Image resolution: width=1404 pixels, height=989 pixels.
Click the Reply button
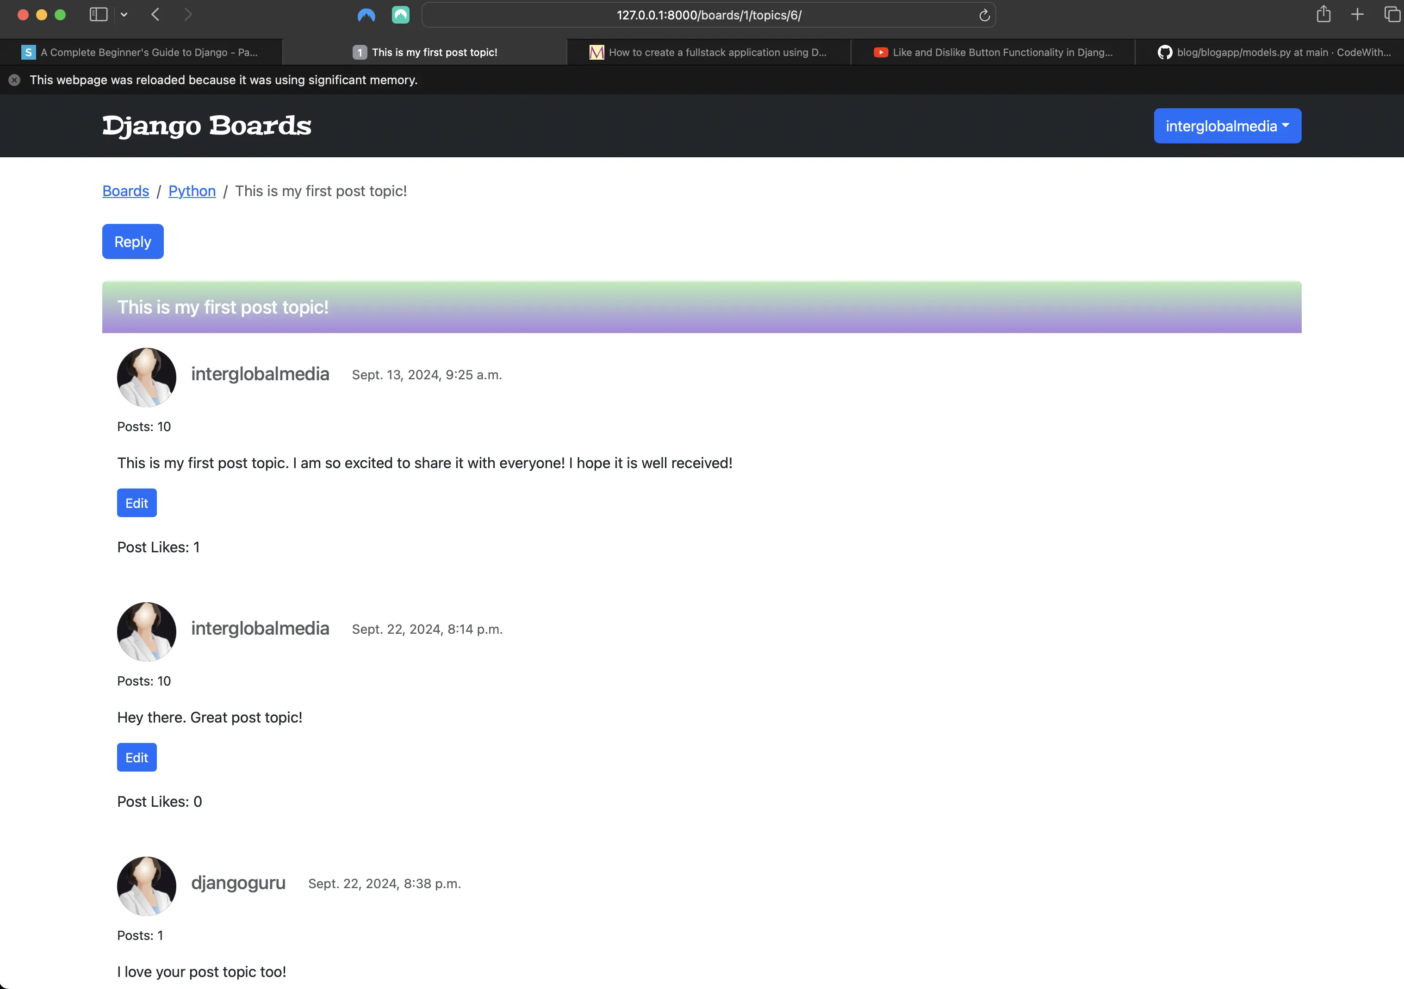[133, 241]
